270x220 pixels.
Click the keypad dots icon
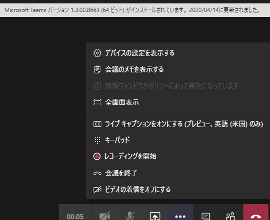97,140
